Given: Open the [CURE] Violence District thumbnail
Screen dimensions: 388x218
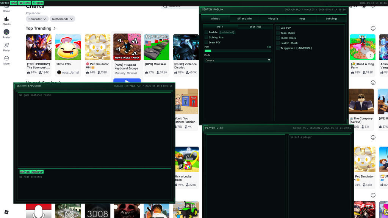Looking at the screenshot, I should [186, 47].
